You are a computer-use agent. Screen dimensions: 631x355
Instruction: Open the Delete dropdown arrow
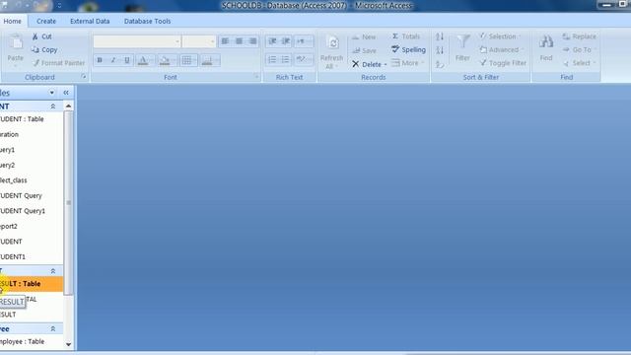tap(386, 64)
